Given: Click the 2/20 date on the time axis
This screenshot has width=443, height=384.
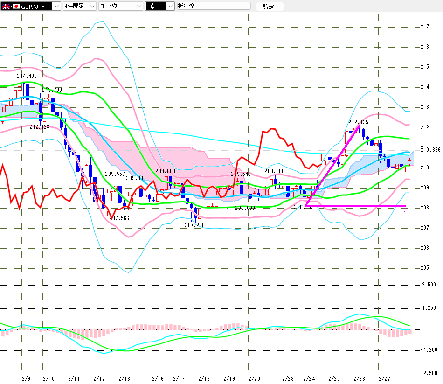Looking at the screenshot, I should click(254, 379).
